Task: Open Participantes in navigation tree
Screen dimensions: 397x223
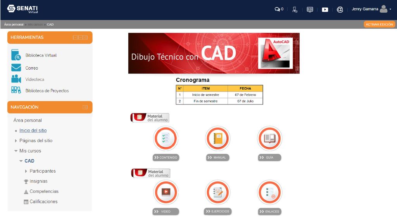Action: coord(43,171)
